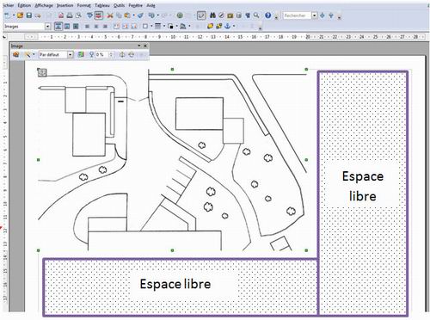Screen dimensions: 430x320
Task: Open Find & Replace binoculars icon
Action: (212, 15)
